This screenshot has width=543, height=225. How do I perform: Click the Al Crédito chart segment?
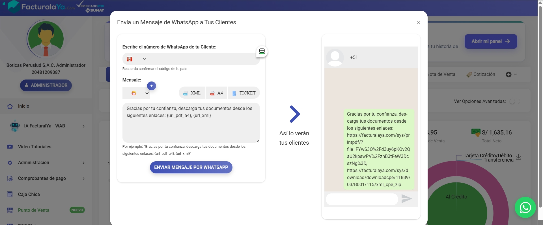coord(456,197)
